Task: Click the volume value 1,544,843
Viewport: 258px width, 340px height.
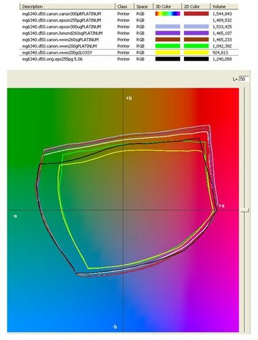Action: click(x=222, y=14)
